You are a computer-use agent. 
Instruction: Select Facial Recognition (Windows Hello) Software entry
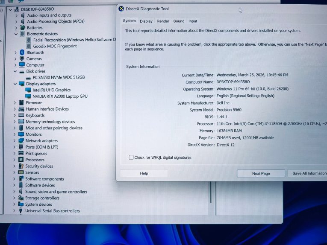pos(74,40)
